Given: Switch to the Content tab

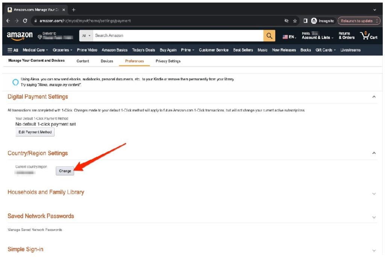Looking at the screenshot, I should pyautogui.click(x=83, y=61).
